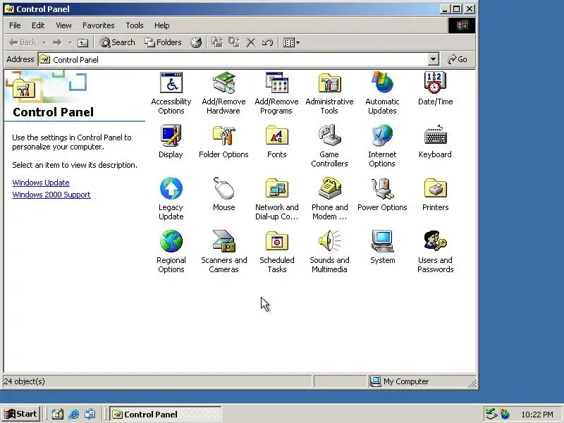
Task: Click the Copy To toolbar icon
Action: tap(234, 42)
